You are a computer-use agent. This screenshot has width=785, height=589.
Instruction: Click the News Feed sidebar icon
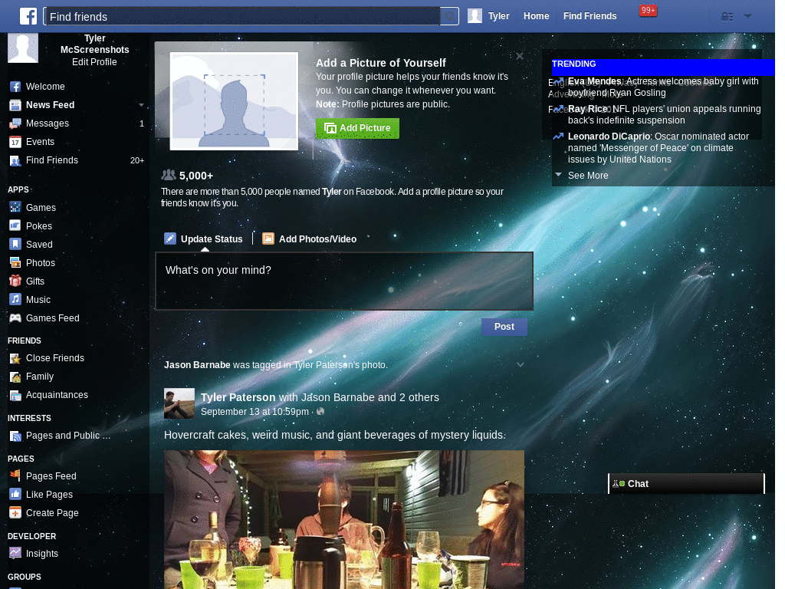15,105
